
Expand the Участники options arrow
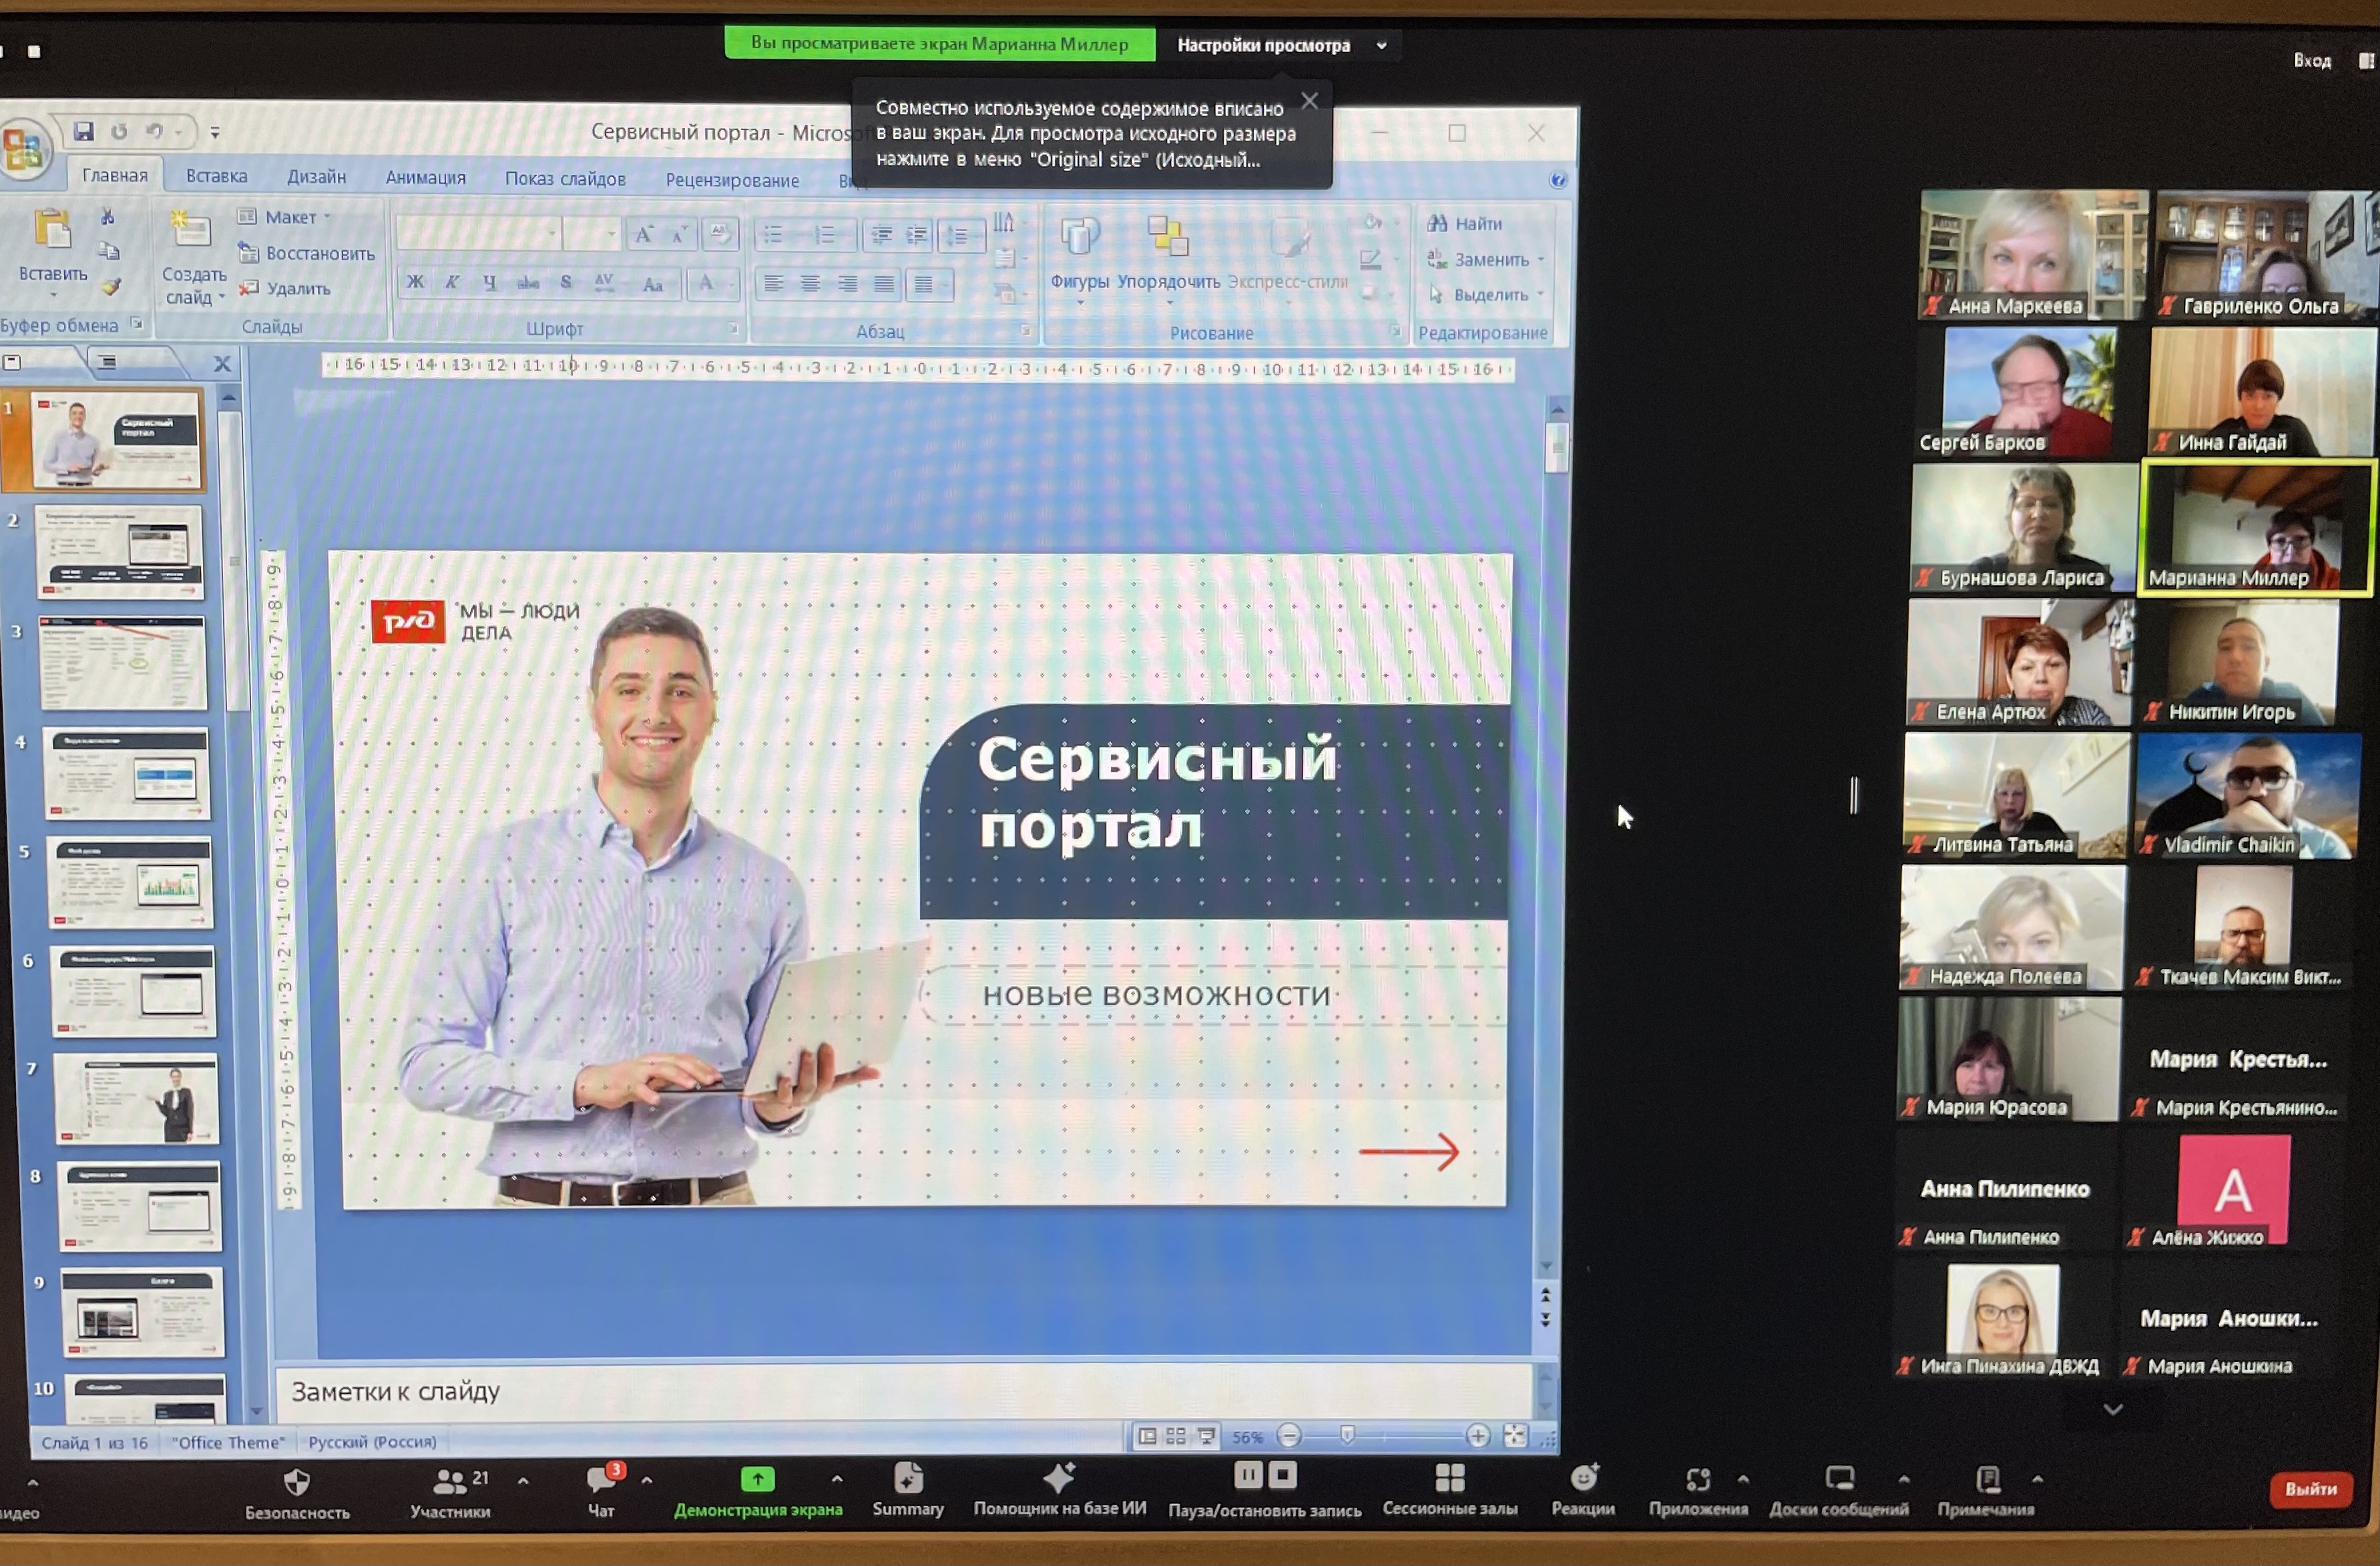tap(523, 1481)
